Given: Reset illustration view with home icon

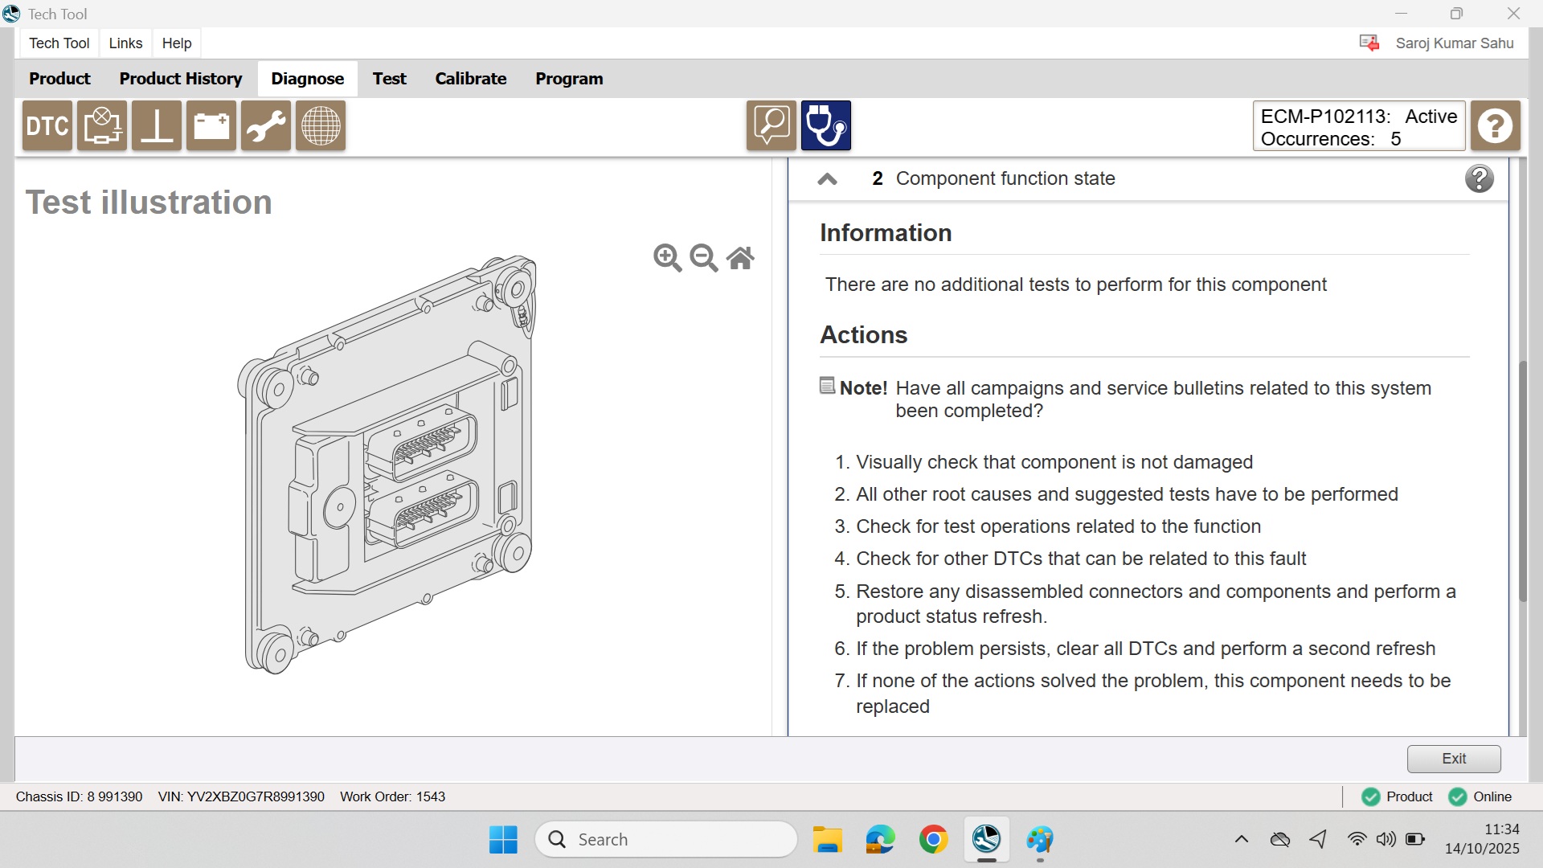Looking at the screenshot, I should click(740, 258).
